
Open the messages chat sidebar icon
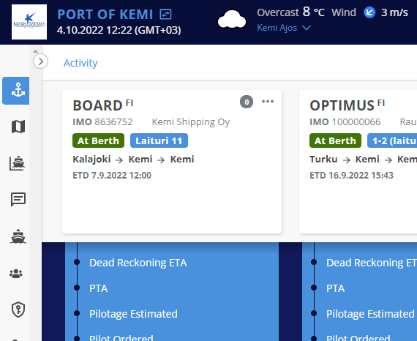[x=18, y=200]
